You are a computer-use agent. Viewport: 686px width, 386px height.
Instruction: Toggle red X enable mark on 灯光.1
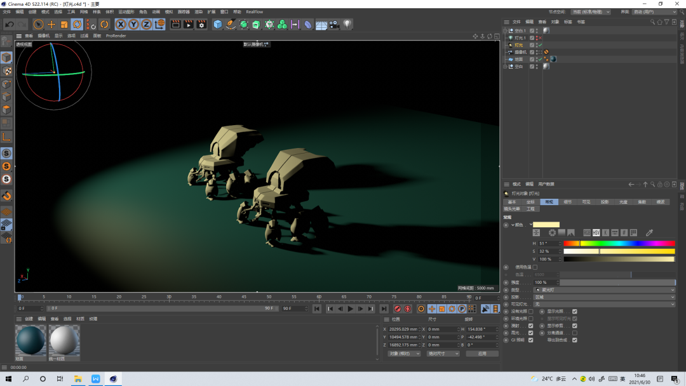tap(541, 38)
